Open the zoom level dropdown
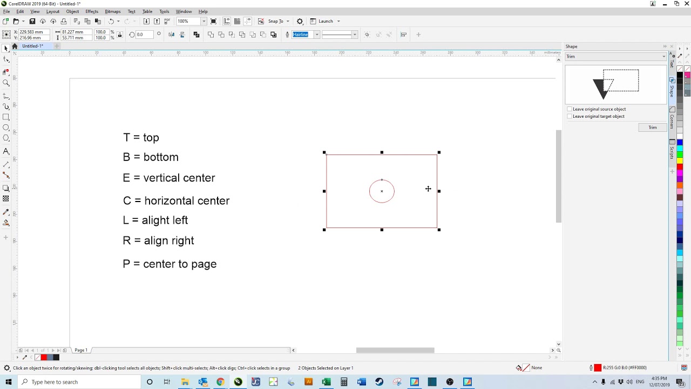This screenshot has width=691, height=389. pos(204,21)
